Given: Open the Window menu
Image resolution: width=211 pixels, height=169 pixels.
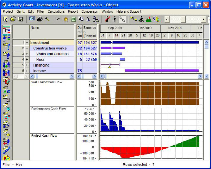Looking at the screenshot, I should 107,12.
